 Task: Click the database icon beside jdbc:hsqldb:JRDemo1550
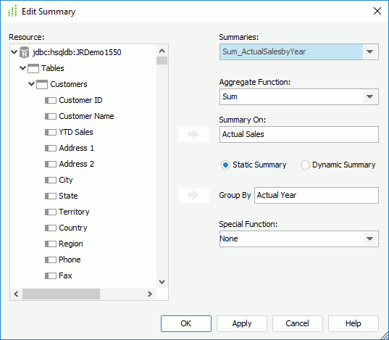(24, 52)
